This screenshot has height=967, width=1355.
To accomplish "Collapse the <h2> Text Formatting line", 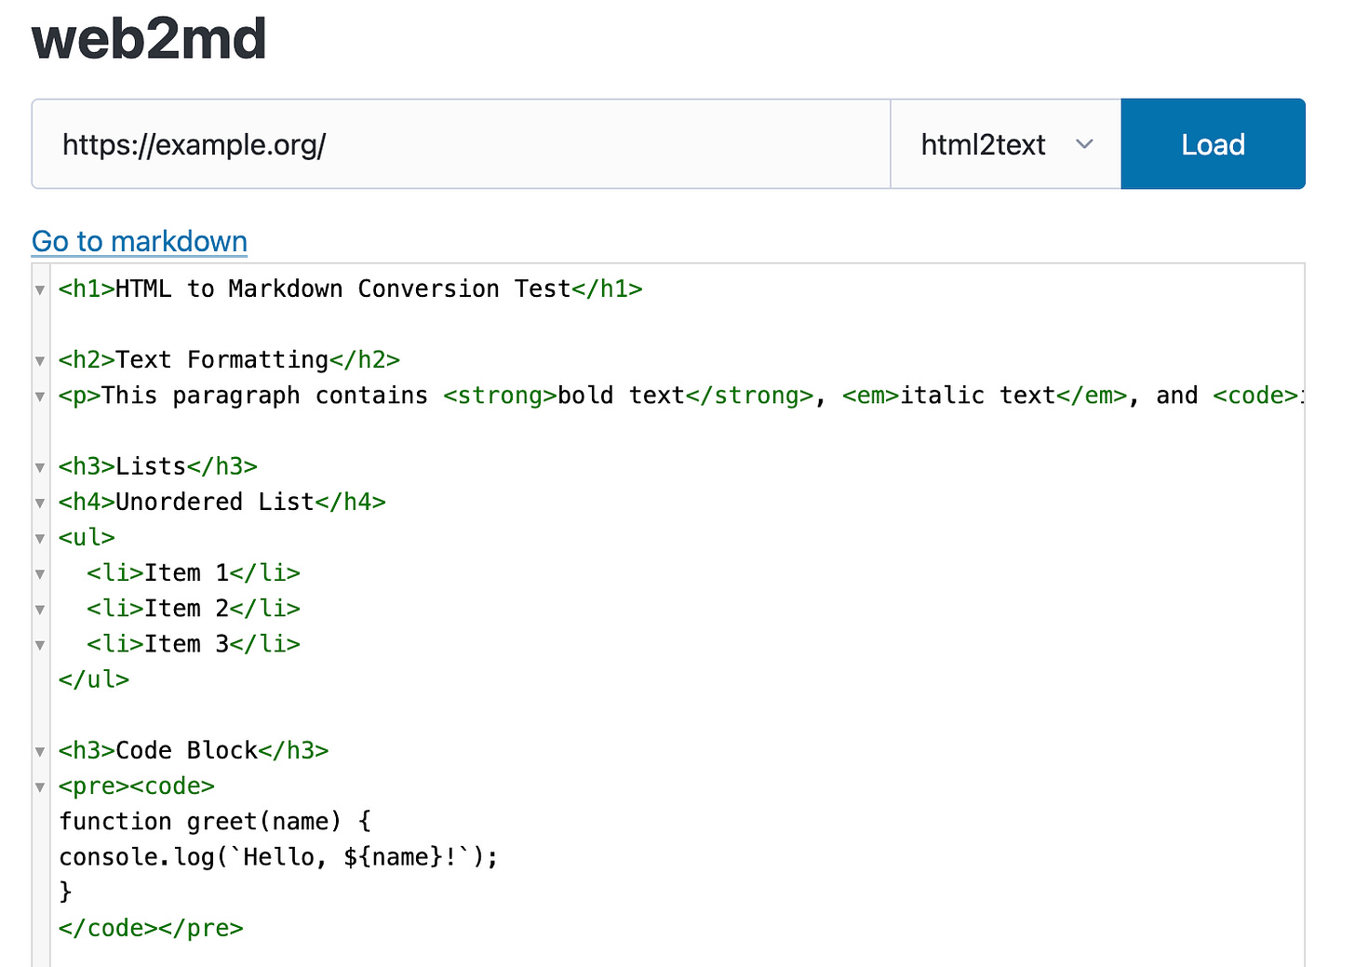I will point(39,360).
